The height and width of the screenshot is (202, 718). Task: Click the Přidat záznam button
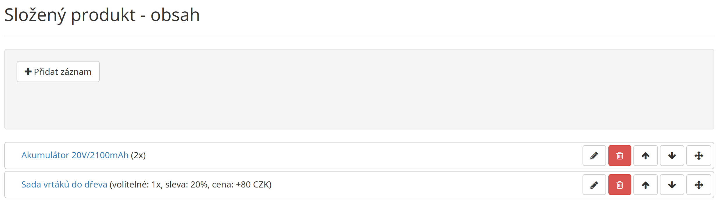coord(58,72)
